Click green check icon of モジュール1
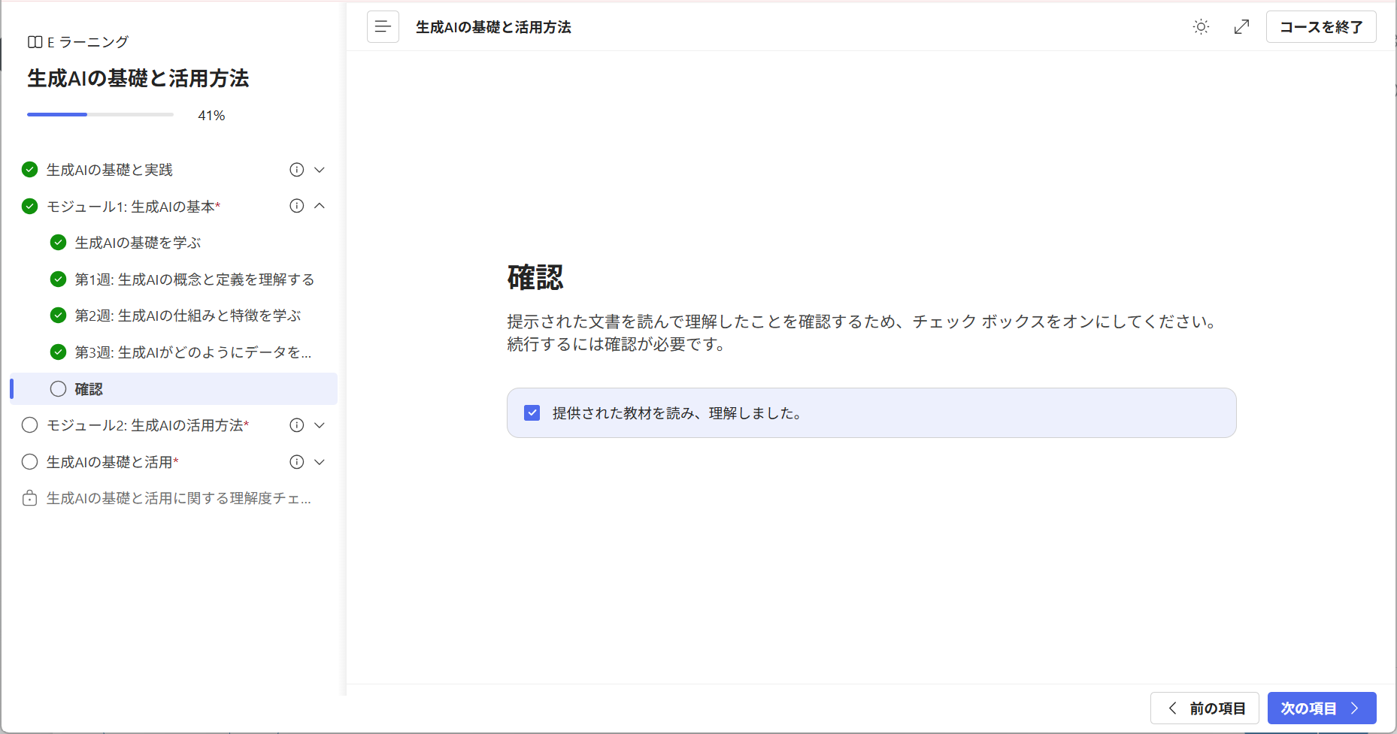The height and width of the screenshot is (734, 1397). coord(29,206)
